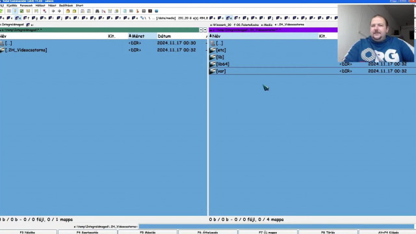Click the command line input field
Screen dimensions: 416x234
pyautogui.click(x=276, y=227)
